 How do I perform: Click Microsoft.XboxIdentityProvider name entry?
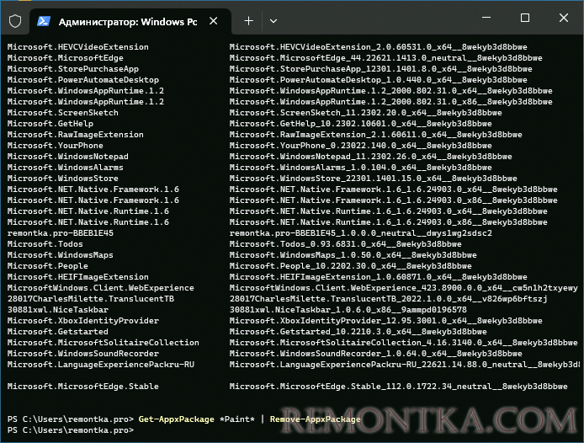click(x=83, y=321)
